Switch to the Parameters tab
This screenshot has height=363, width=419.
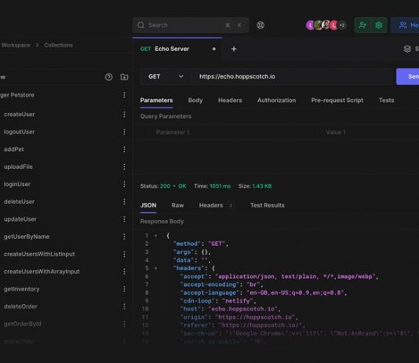click(156, 101)
